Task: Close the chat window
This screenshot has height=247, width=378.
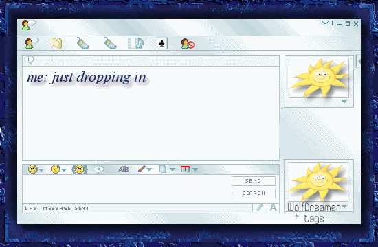Action: (x=356, y=23)
